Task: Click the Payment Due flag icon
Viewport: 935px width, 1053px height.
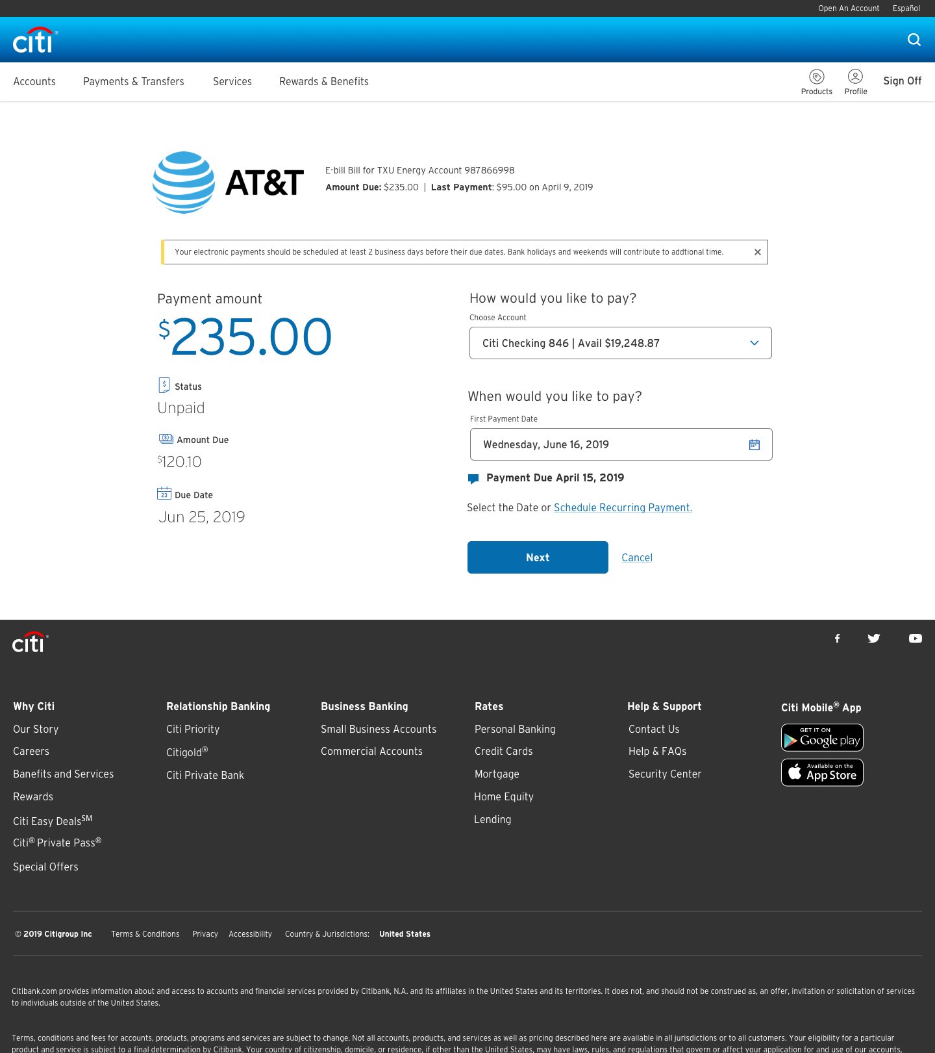Action: 473,479
